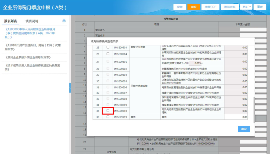Viewport: 270px width, 154px height.
Task: Open 居民企业参股外国企业信息报告表
Action: click(28, 57)
